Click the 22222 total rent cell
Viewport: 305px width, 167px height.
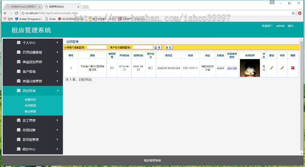click(220, 68)
